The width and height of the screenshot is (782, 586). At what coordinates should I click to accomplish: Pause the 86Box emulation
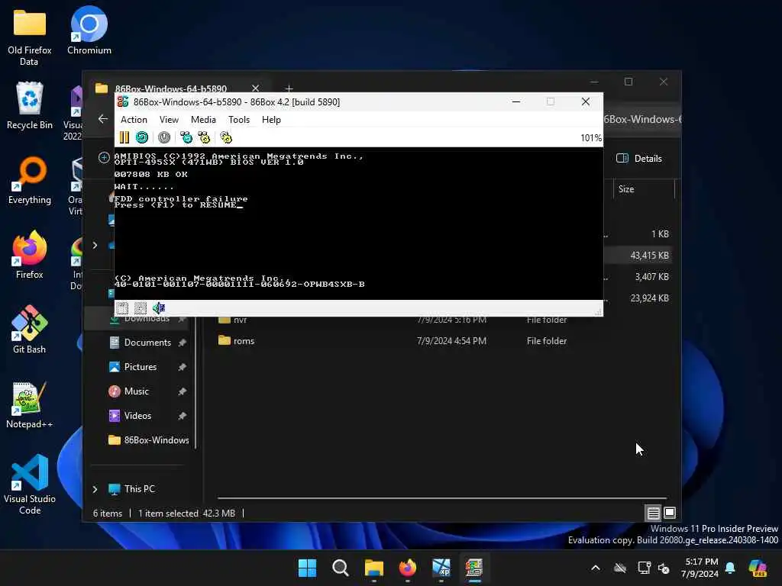(x=124, y=137)
